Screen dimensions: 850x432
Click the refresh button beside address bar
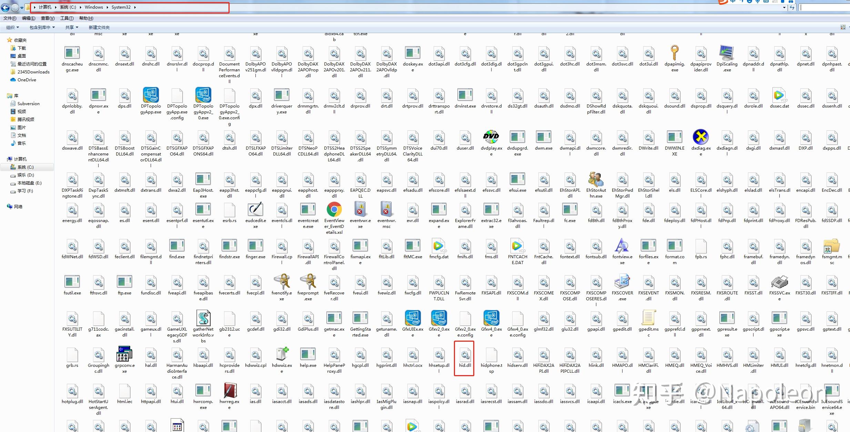(x=792, y=7)
